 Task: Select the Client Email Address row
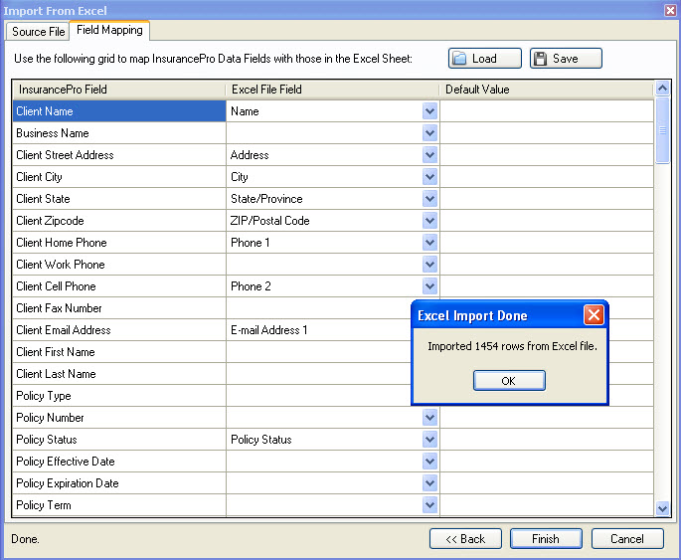[x=119, y=330]
